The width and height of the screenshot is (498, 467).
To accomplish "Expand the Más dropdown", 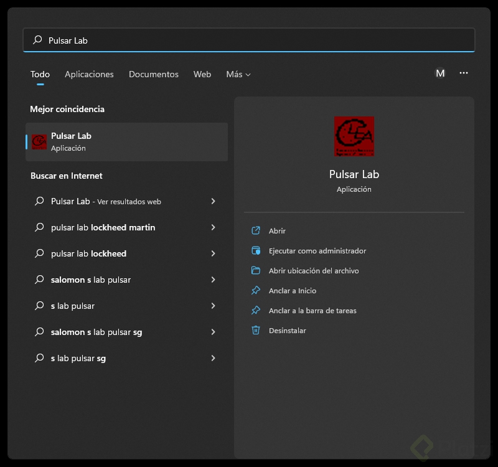I will click(x=238, y=74).
